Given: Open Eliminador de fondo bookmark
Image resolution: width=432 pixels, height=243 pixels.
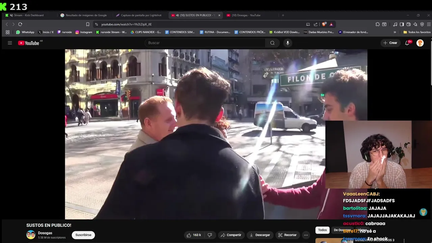Looking at the screenshot, I should click(353, 32).
